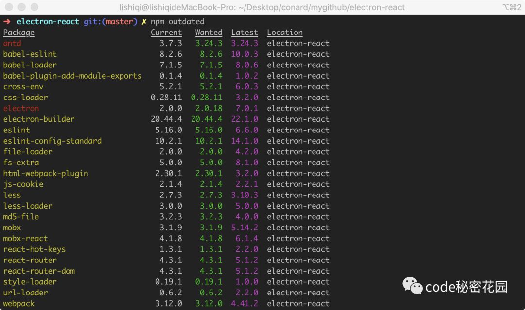525x310 pixels.
Task: Click the 'eslint-config-standard' package name
Action: pyautogui.click(x=52, y=141)
